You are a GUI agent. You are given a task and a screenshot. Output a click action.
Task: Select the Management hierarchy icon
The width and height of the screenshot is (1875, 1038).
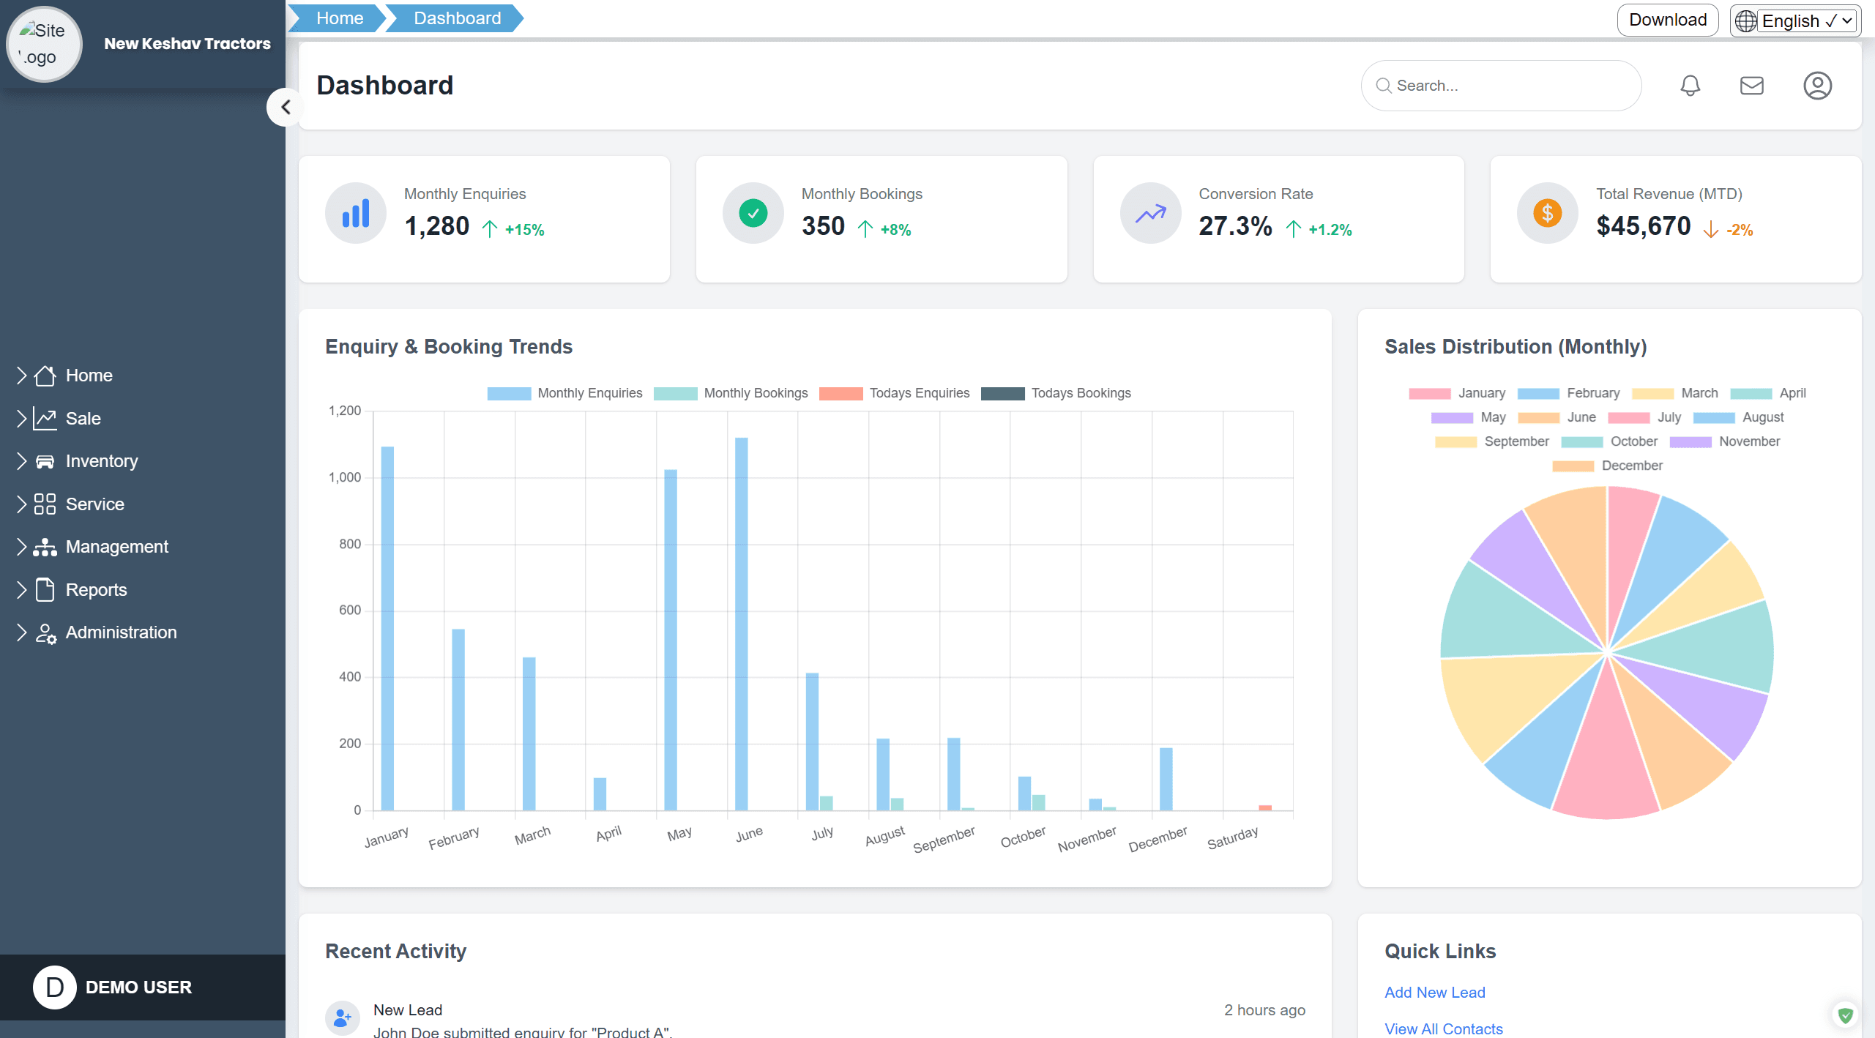coord(45,547)
